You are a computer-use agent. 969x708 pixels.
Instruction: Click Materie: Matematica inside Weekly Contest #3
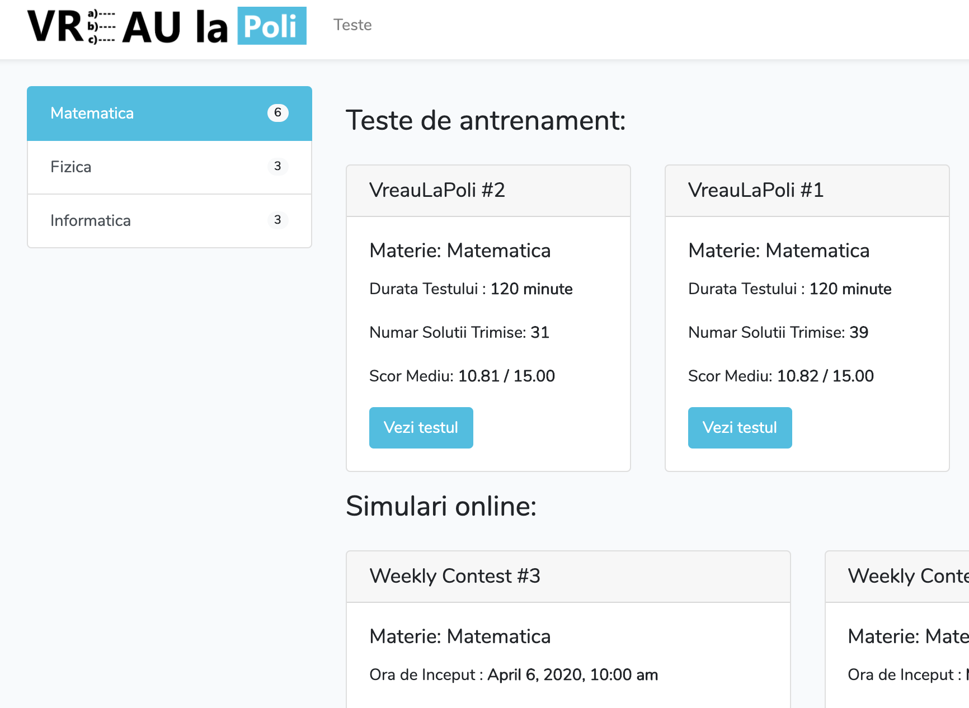point(460,636)
